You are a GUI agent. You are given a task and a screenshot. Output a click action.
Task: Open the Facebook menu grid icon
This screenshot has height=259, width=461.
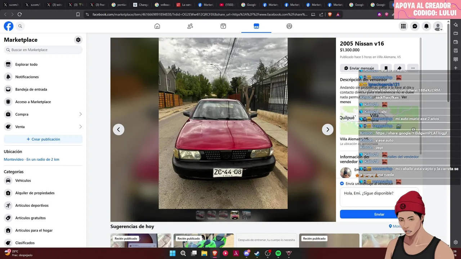point(403,26)
